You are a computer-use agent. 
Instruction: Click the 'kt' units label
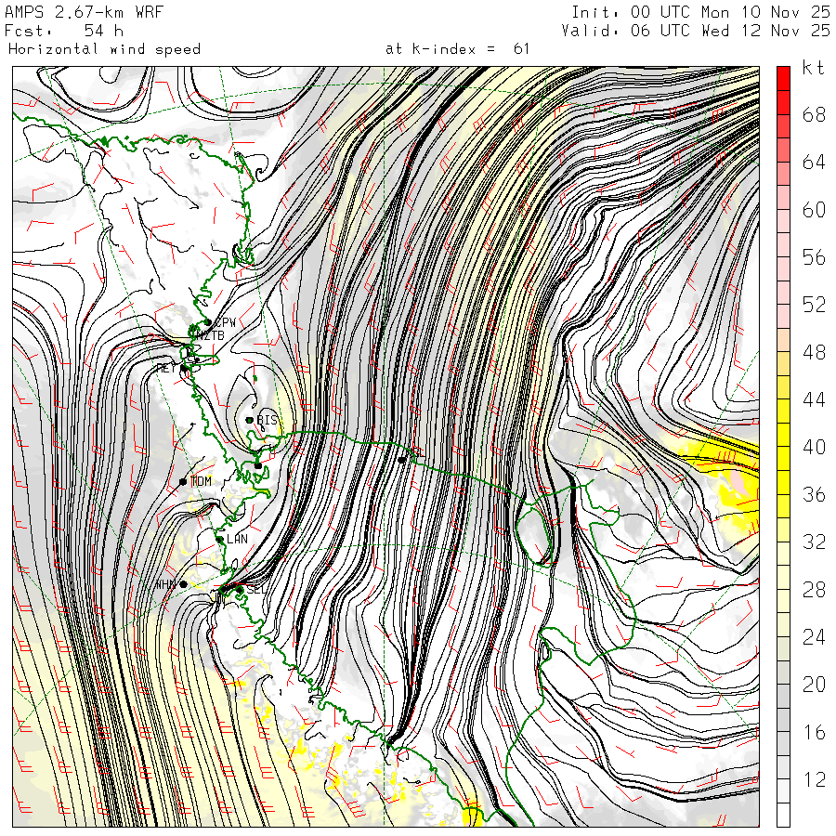813,68
